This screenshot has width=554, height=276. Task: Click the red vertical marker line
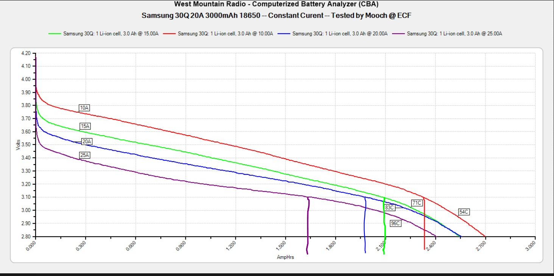(424, 227)
